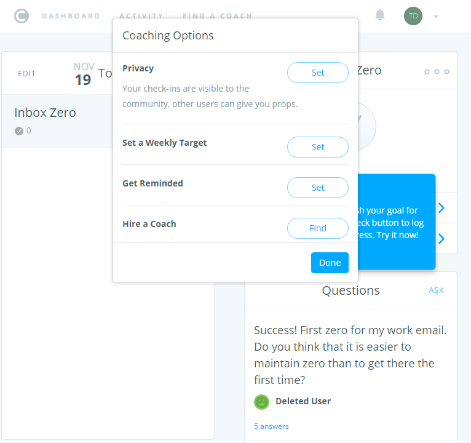
Task: Click the Ask link in Questions
Action: (436, 290)
